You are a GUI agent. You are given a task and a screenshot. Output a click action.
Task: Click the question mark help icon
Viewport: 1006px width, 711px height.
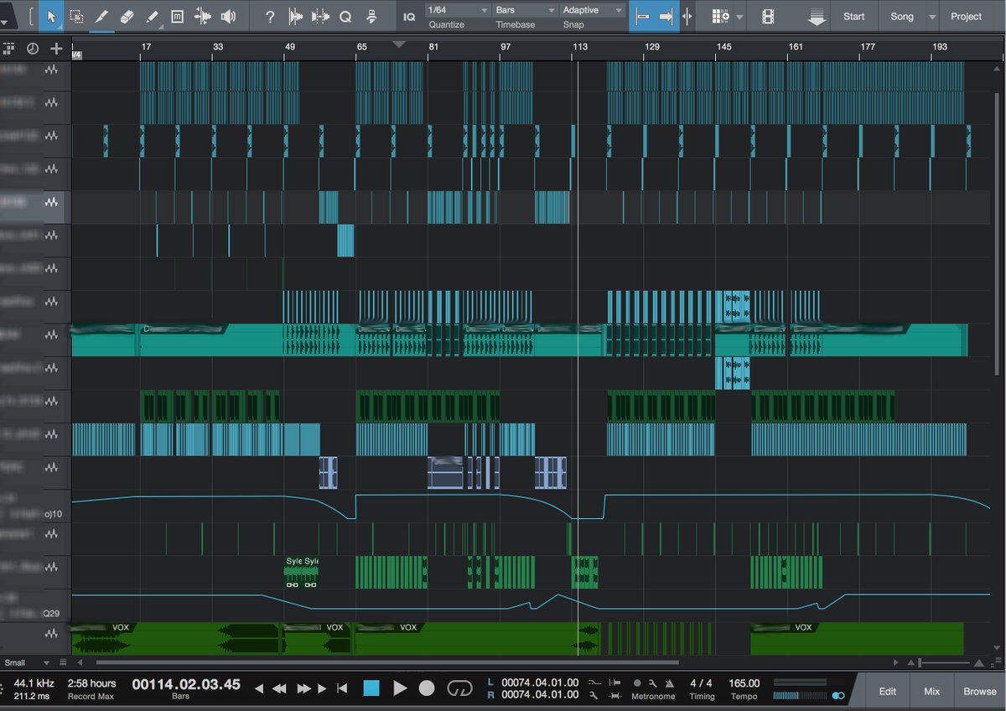pyautogui.click(x=270, y=16)
